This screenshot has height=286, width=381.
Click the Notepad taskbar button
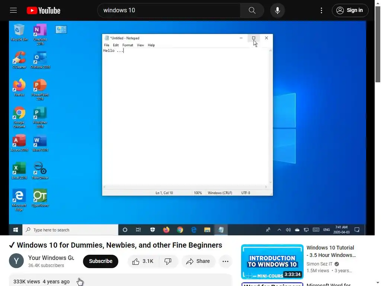coord(221,230)
